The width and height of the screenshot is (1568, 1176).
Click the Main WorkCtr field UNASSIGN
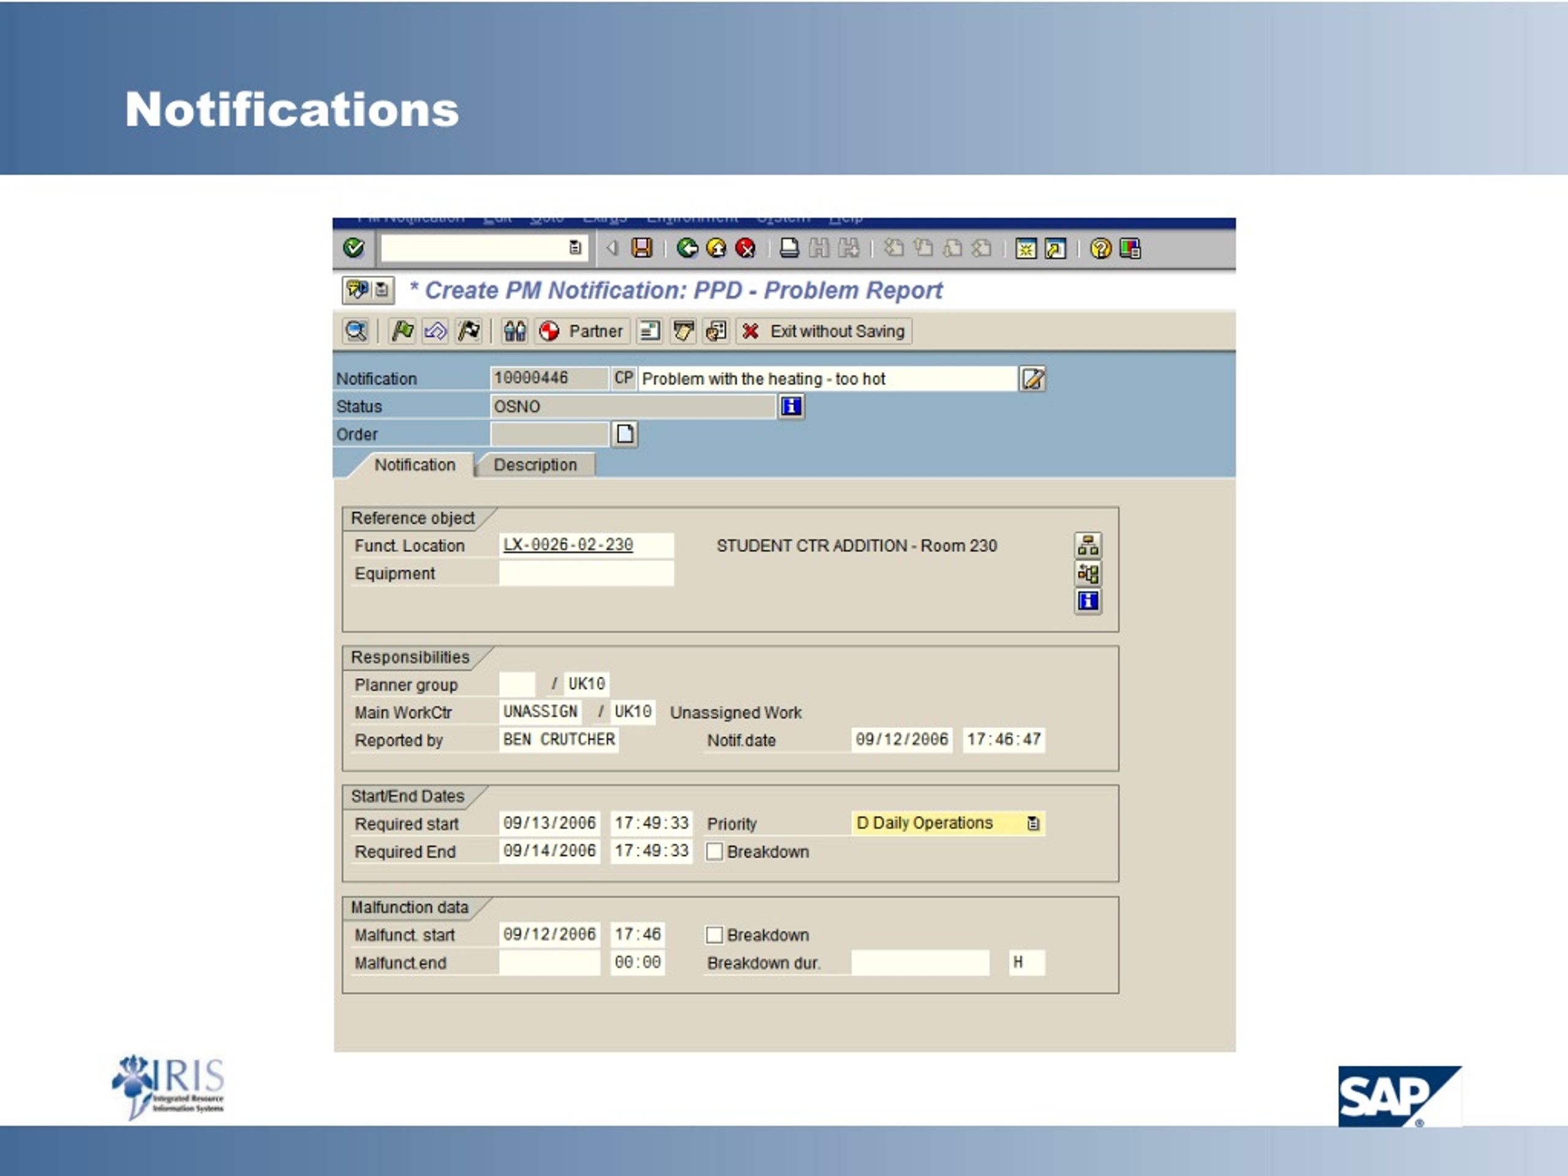(541, 712)
